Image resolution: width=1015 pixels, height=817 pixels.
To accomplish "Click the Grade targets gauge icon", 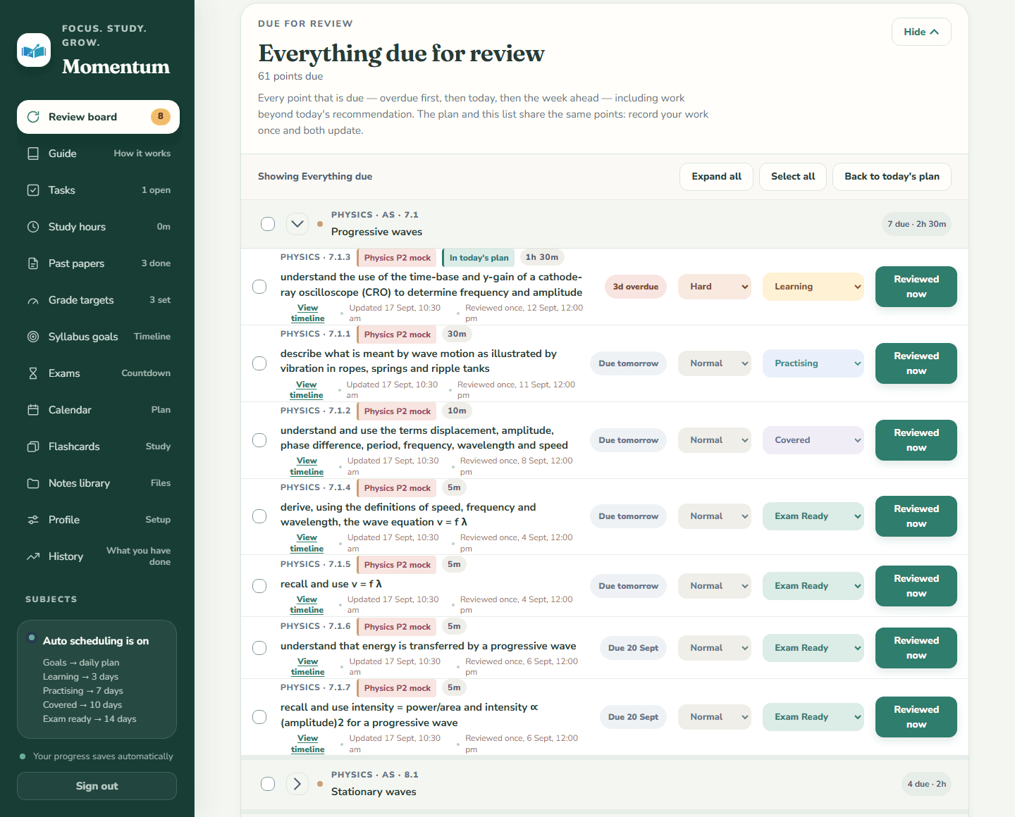I will 33,301.
